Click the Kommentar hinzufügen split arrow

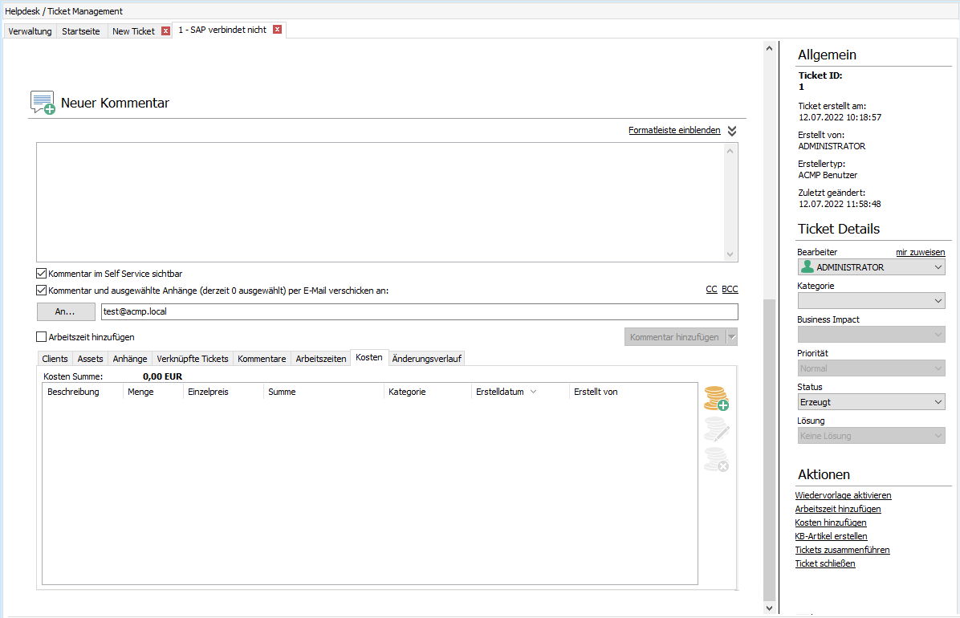click(731, 337)
